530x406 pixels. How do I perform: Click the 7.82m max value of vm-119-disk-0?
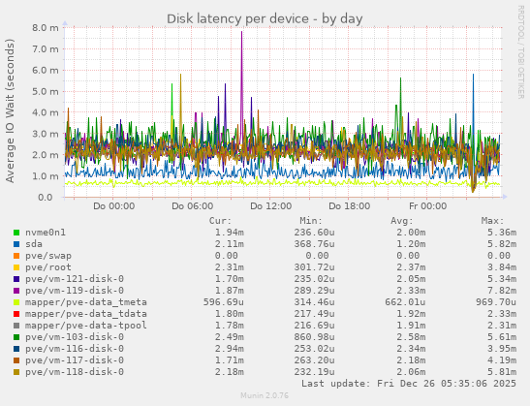tap(502, 291)
